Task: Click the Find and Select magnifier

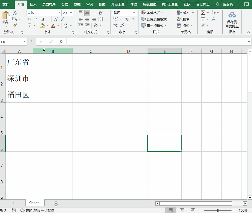Action: point(214,19)
